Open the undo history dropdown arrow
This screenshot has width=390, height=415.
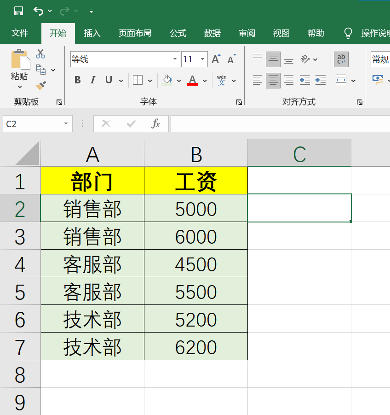pos(50,11)
